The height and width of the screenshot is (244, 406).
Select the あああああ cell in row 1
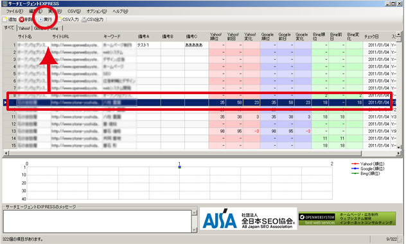(197, 45)
